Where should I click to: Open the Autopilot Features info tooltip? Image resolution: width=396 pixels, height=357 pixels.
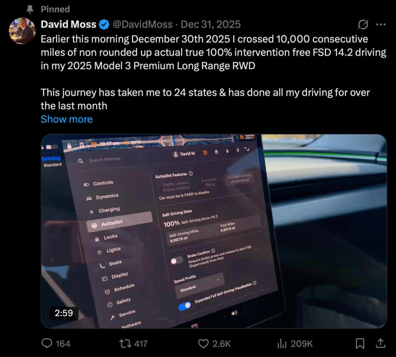[x=191, y=173]
